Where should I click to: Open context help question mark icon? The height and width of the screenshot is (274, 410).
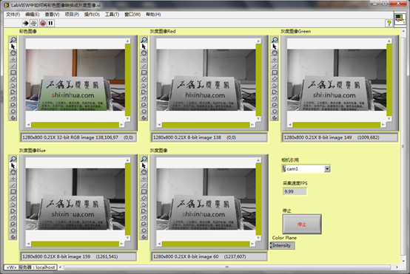pyautogui.click(x=389, y=23)
